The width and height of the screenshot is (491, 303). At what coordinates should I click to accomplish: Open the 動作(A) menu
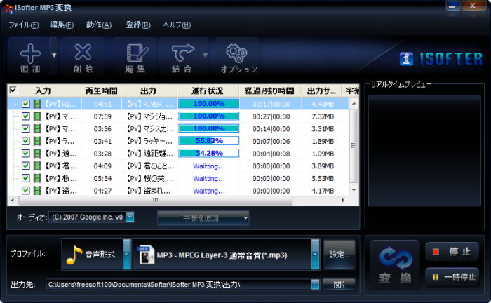tap(99, 25)
